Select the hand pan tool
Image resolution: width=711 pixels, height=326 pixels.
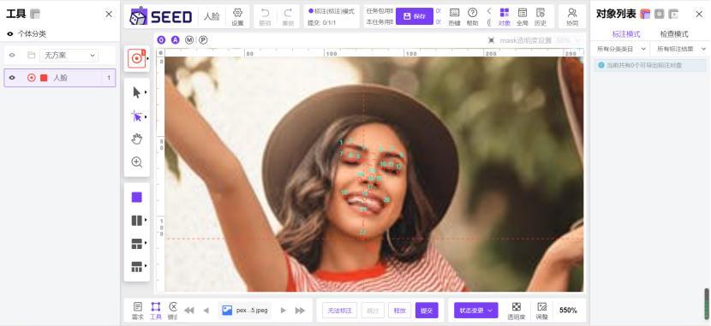[136, 139]
